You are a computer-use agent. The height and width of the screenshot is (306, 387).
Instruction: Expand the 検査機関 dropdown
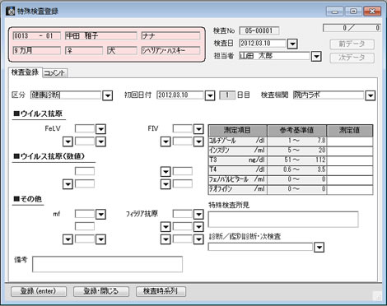(371, 95)
